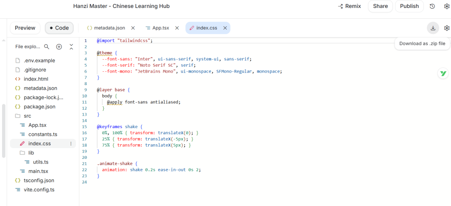Click the File explorer heading label
Image resolution: width=451 pixels, height=206 pixels.
(27, 47)
